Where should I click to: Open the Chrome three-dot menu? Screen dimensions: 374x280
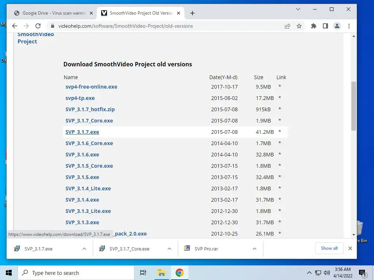pos(349,26)
